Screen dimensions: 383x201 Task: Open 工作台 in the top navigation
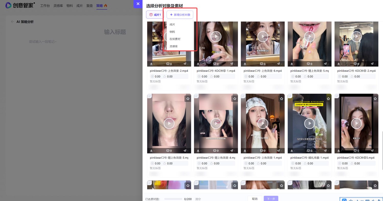(x=45, y=6)
